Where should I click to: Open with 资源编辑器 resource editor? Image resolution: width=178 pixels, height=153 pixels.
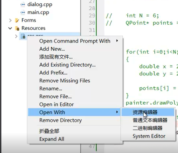[148, 112]
